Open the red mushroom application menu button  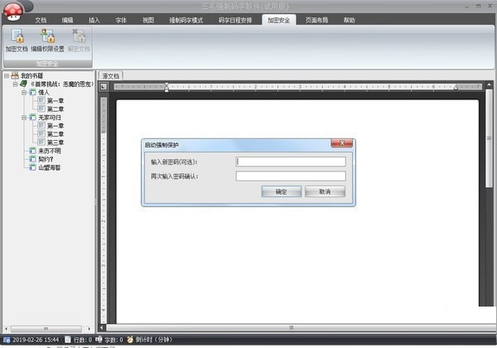(13, 12)
